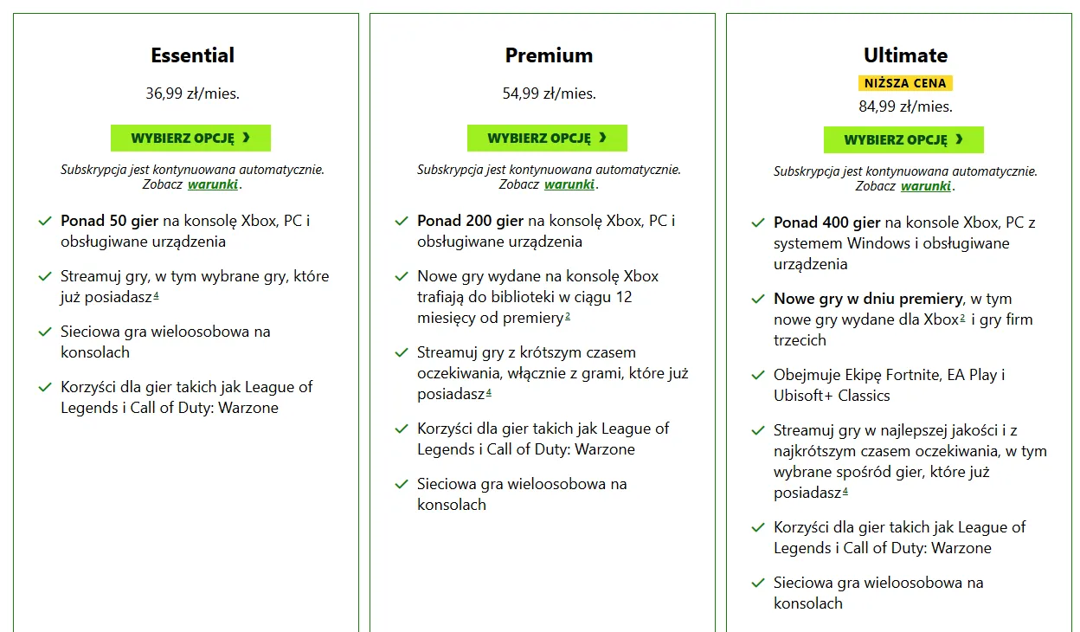Click the checkmark beside 'Ponad 200 gier'
The height and width of the screenshot is (632, 1080).
point(402,222)
